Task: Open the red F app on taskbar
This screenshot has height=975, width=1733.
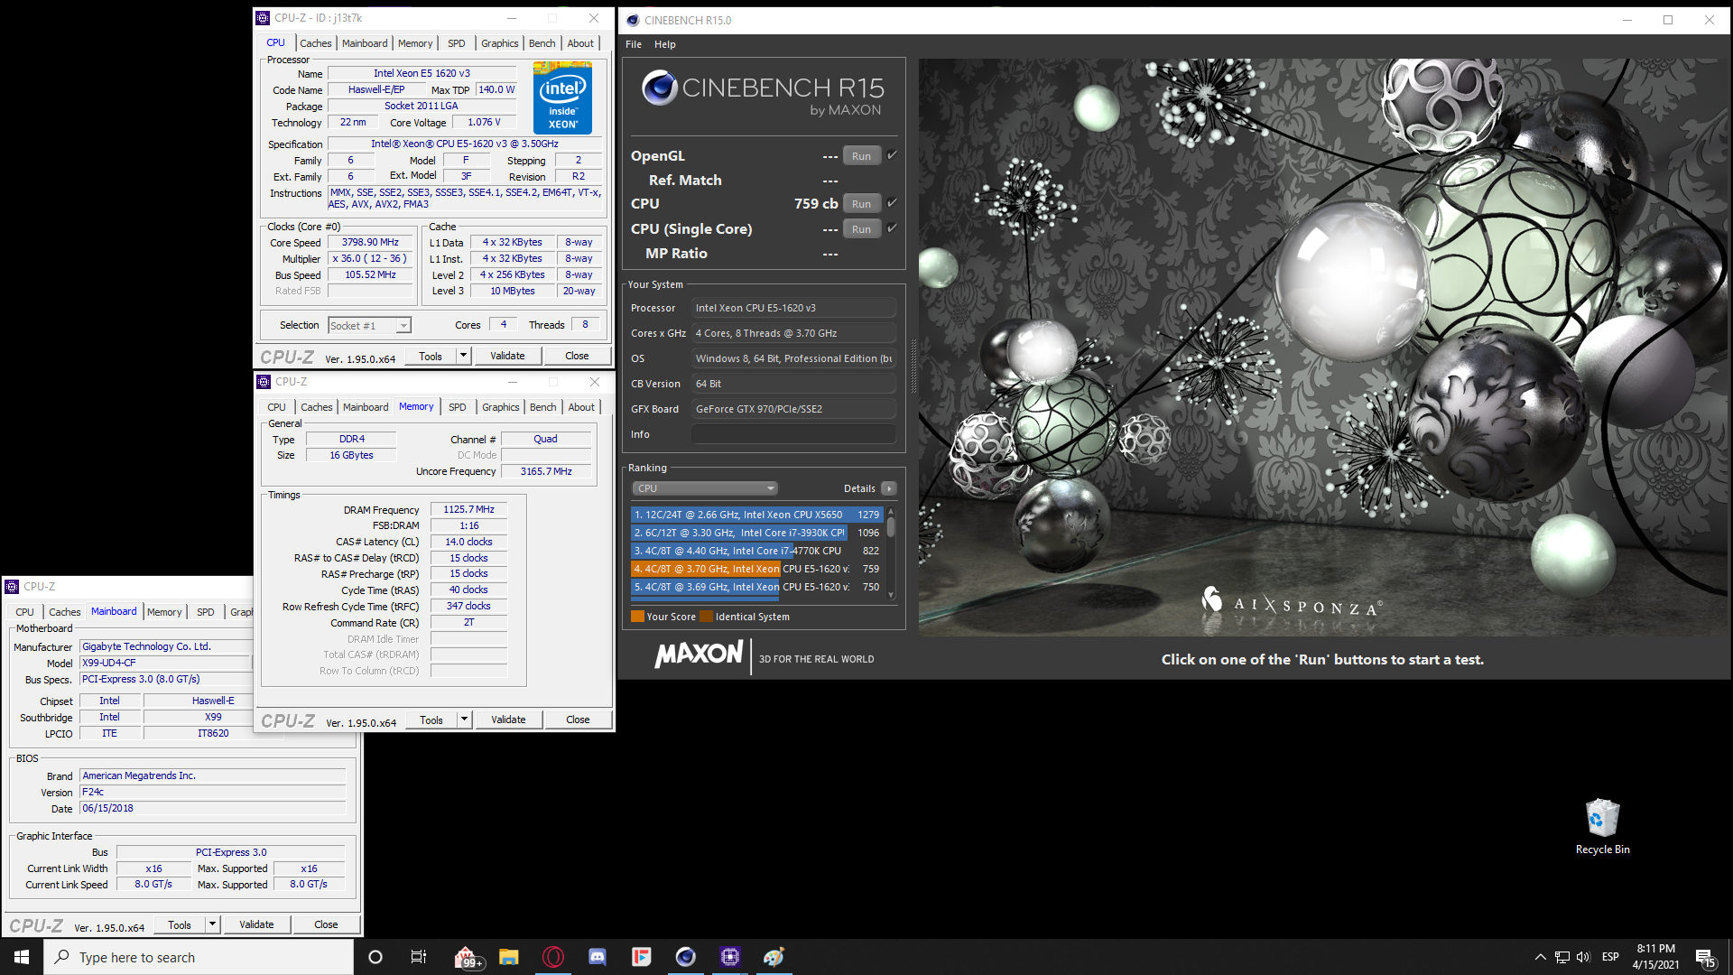Action: 642,957
